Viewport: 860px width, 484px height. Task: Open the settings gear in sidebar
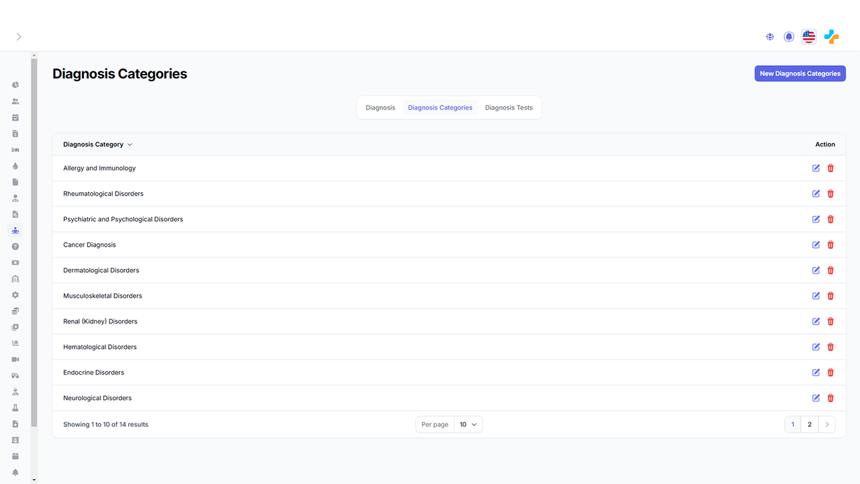[15, 295]
